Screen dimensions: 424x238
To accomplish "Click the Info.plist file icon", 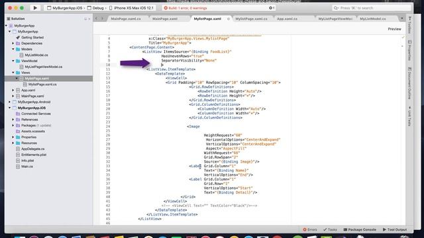I will tap(18, 161).
